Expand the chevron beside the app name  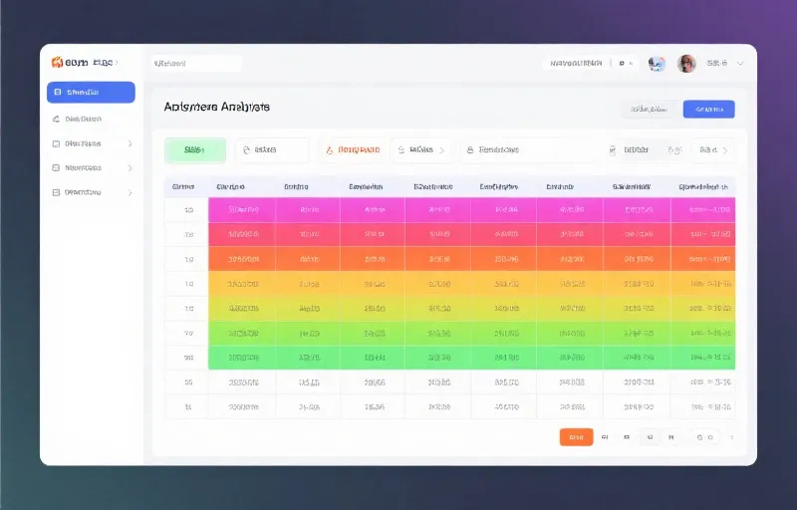[117, 63]
